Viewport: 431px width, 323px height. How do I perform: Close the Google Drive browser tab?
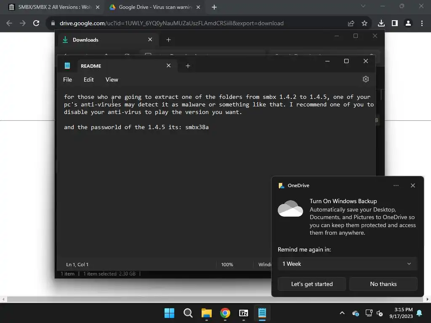(198, 8)
